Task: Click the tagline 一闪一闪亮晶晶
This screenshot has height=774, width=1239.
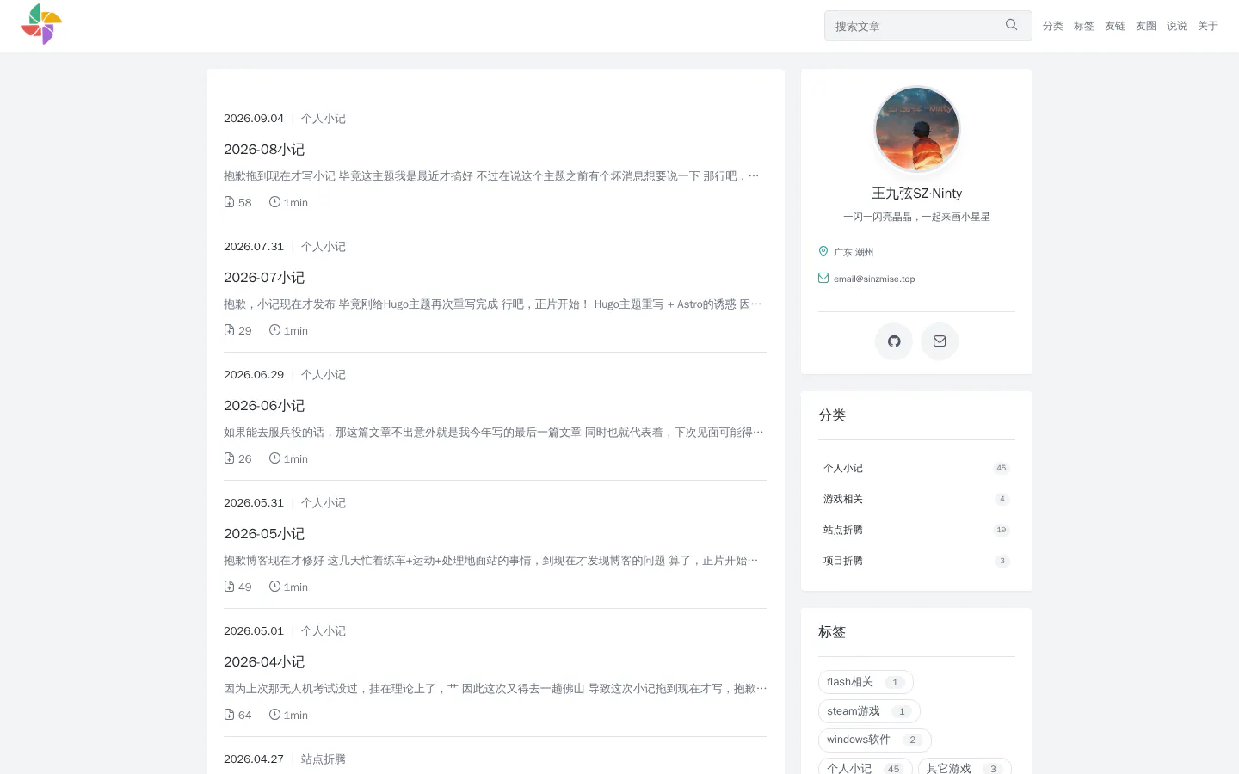Action: pos(917,217)
